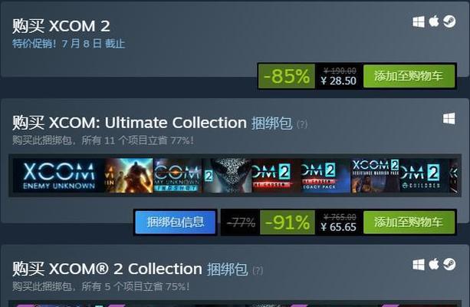Add XCOM 2 at ¥28.50 to cart
The image size is (470, 307).
(409, 76)
